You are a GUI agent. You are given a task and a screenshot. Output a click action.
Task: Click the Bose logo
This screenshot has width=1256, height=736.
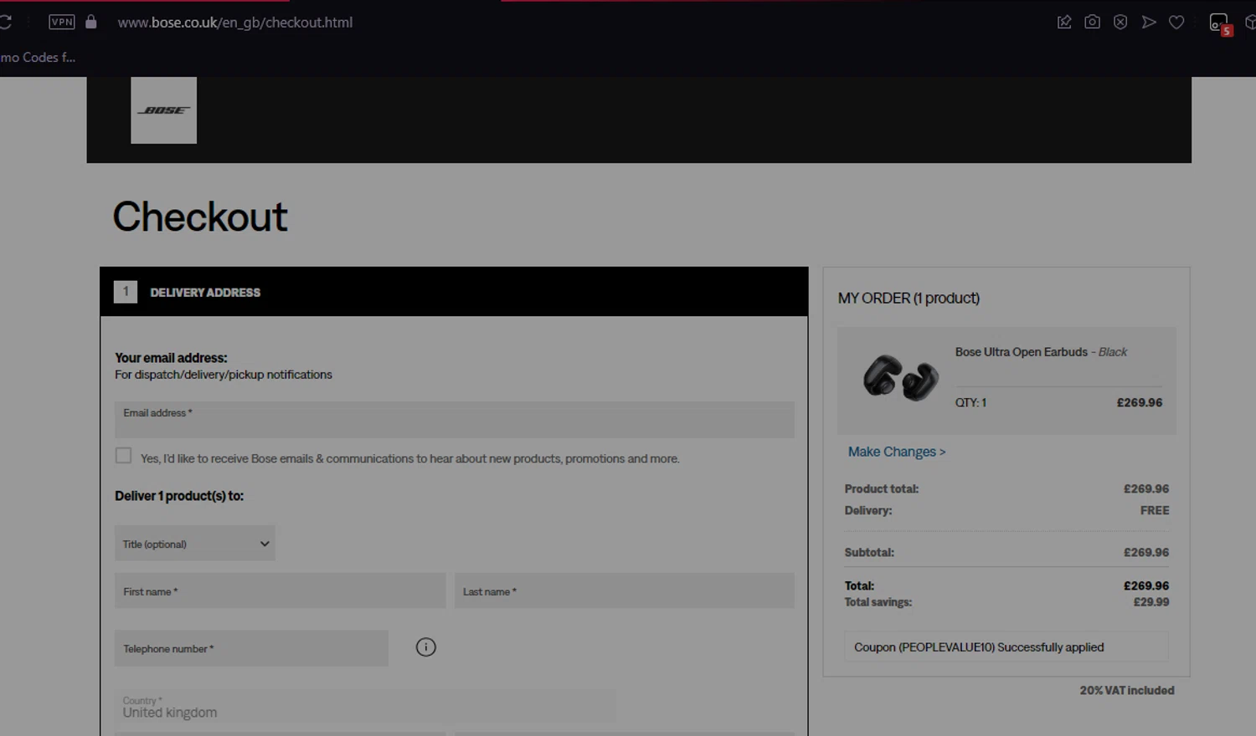(x=164, y=110)
